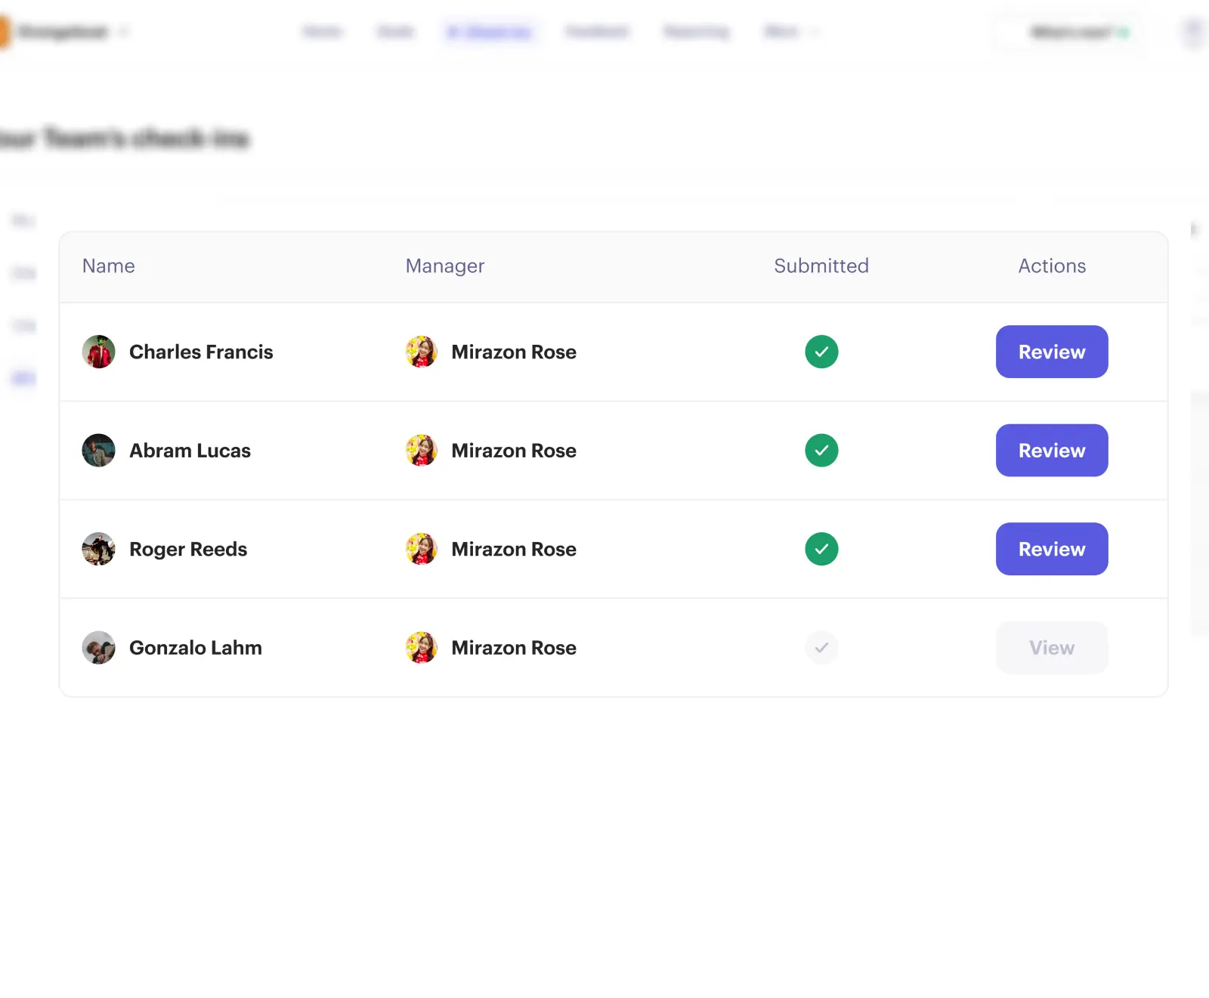Click Gonzalo Lahm avatar thumbnail
This screenshot has height=998, width=1209.
pyautogui.click(x=98, y=648)
